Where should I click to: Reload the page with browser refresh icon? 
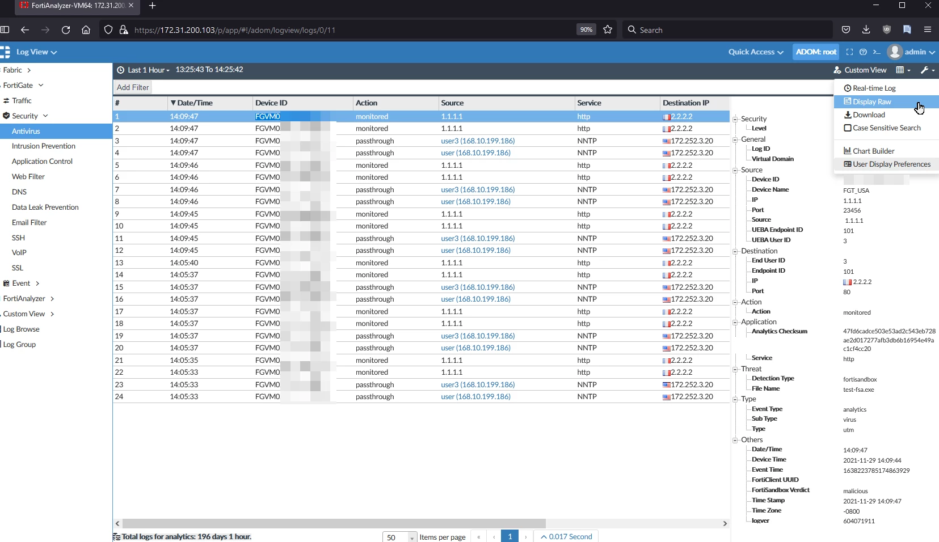[x=66, y=30]
